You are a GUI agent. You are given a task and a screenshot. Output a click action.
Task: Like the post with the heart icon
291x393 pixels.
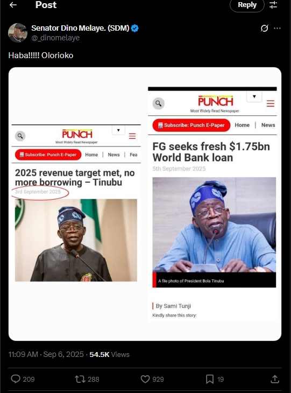[x=145, y=379]
